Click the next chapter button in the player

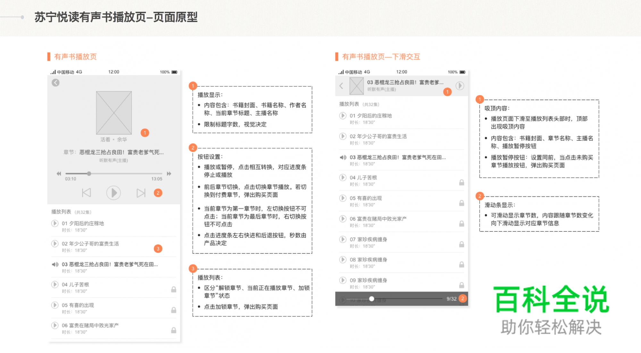pyautogui.click(x=141, y=193)
